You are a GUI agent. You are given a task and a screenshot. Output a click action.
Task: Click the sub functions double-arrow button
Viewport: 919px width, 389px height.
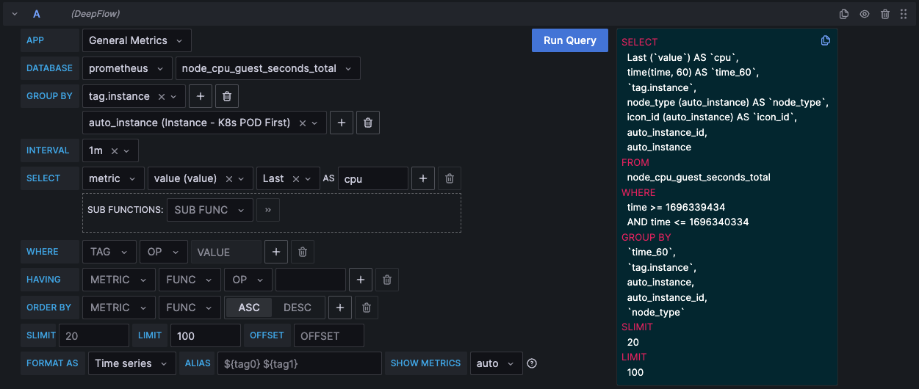tap(268, 210)
